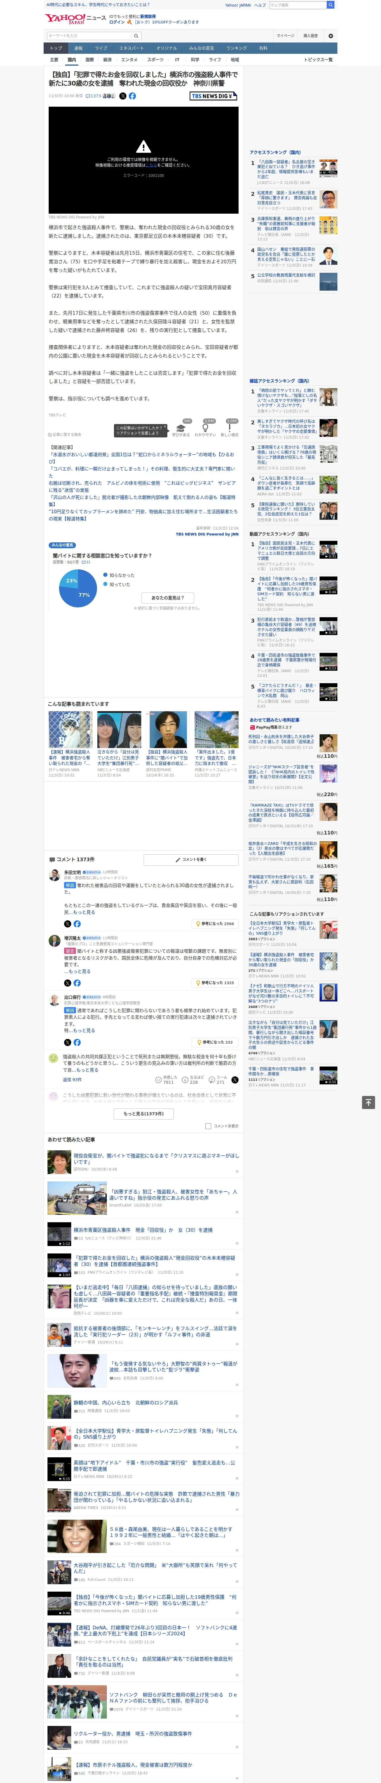The height and width of the screenshot is (1783, 381).
Task: Open thumbnail 泣きながら「自分は見ていただけ」
Action: click(x=119, y=730)
